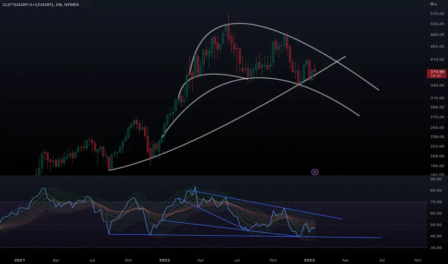Click the 2021 label on time axis
Viewport: 448px width, 264px height.
point(19,260)
